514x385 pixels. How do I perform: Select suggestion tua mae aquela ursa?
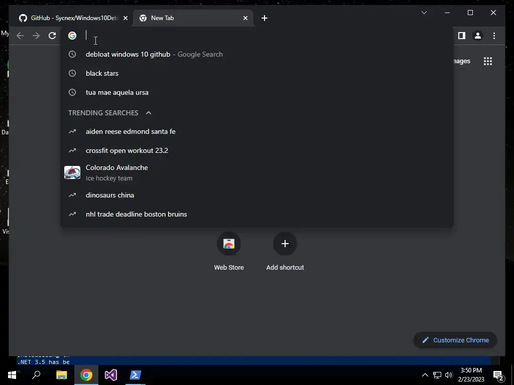[x=257, y=92]
